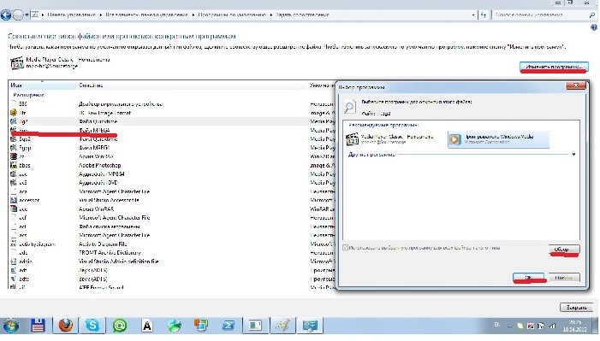Open Firefox from the taskbar
This screenshot has height=341, width=600.
click(65, 326)
